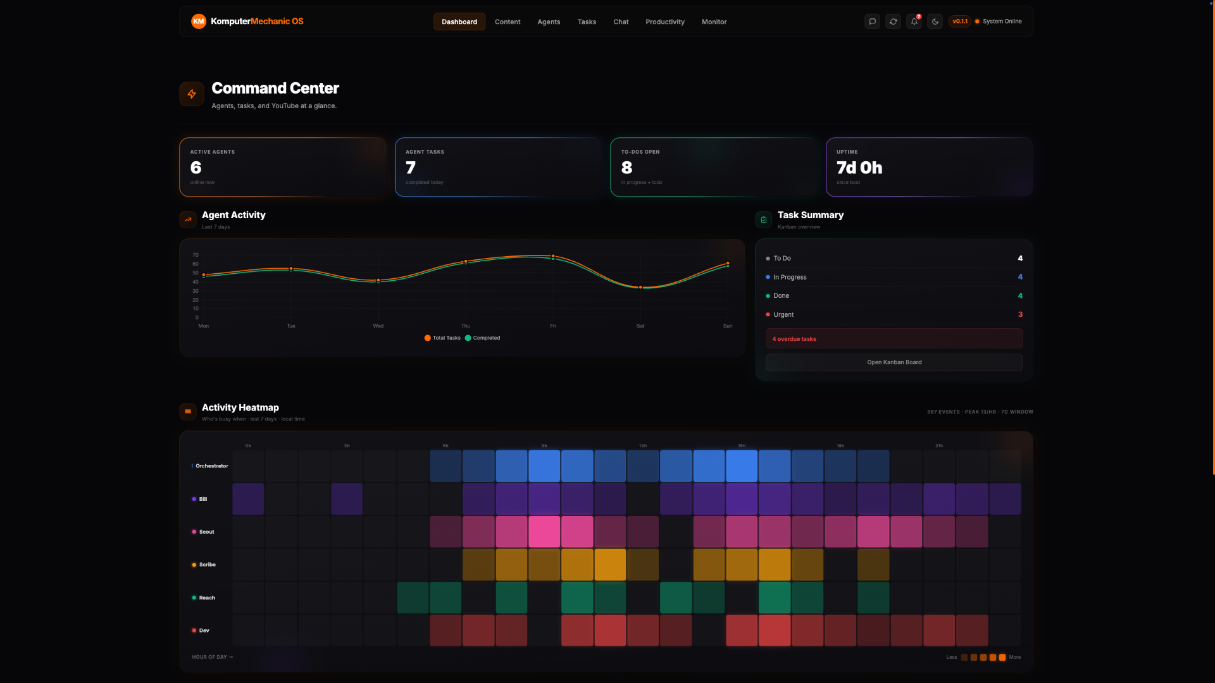Toggle dark mode with the moon icon
The height and width of the screenshot is (683, 1215).
pyautogui.click(x=935, y=22)
